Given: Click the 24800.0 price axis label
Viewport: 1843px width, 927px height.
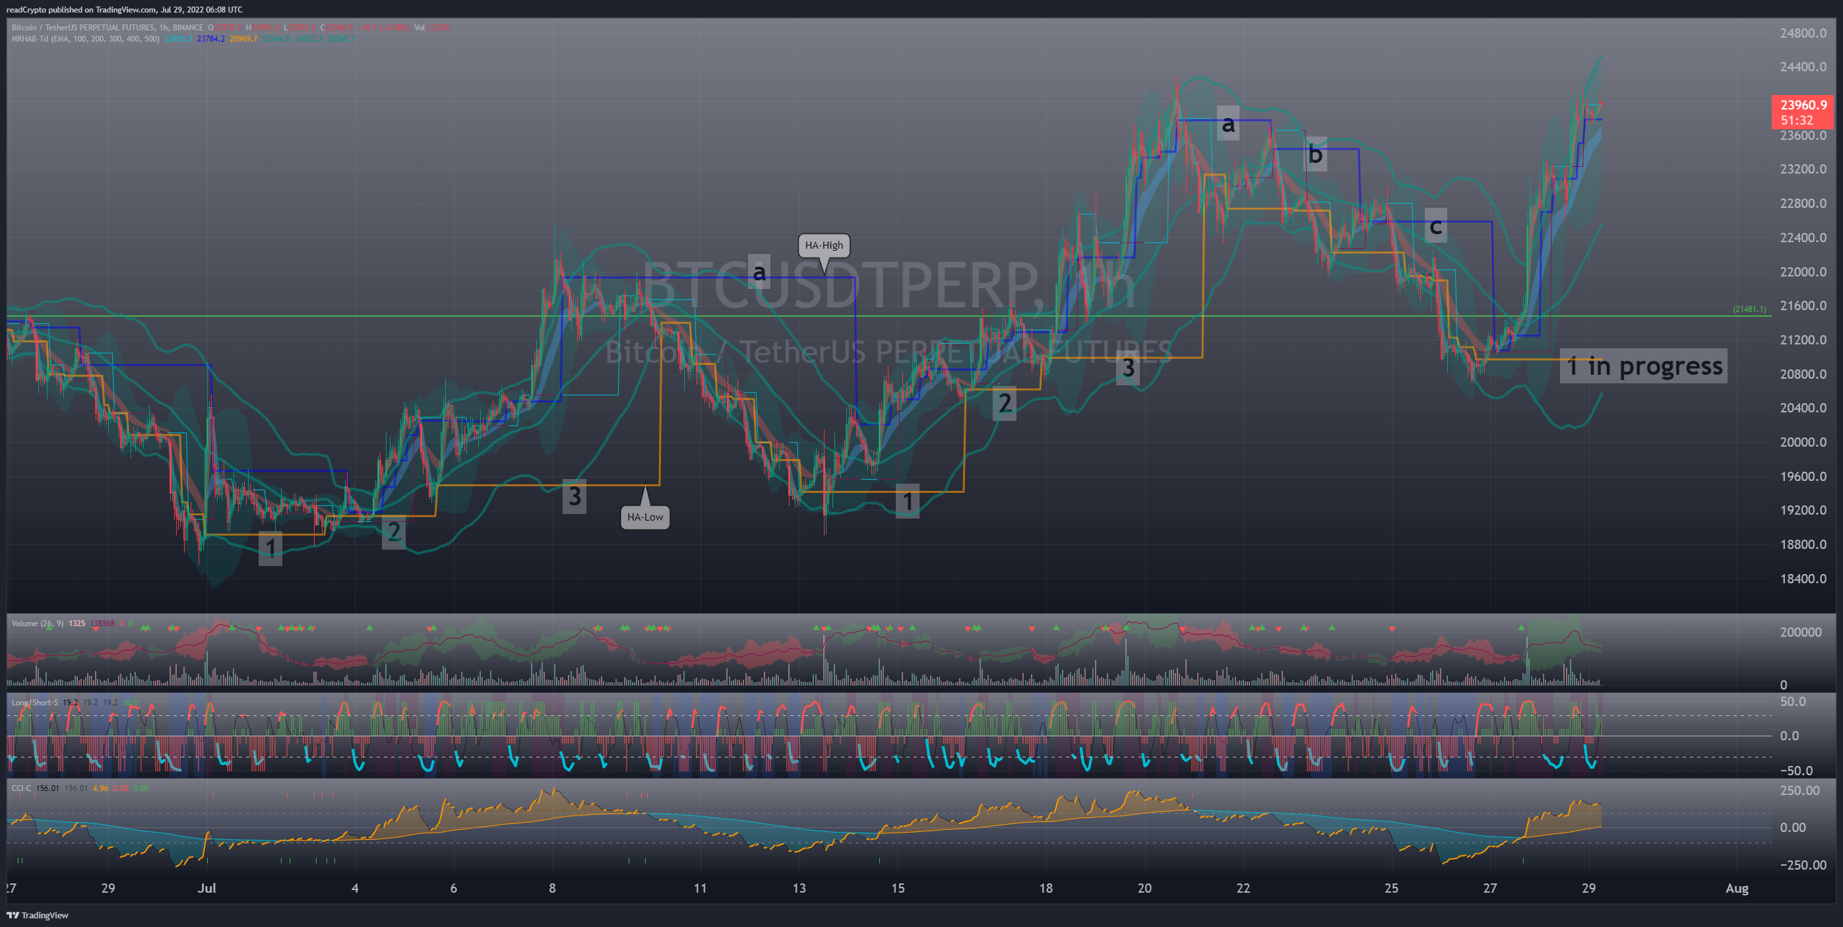Looking at the screenshot, I should [1803, 33].
